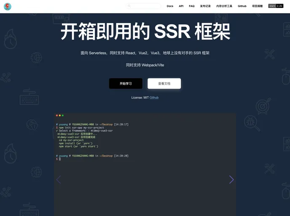Click the red dot in terminal window
This screenshot has width=290, height=216.
pyautogui.click(x=57, y=116)
